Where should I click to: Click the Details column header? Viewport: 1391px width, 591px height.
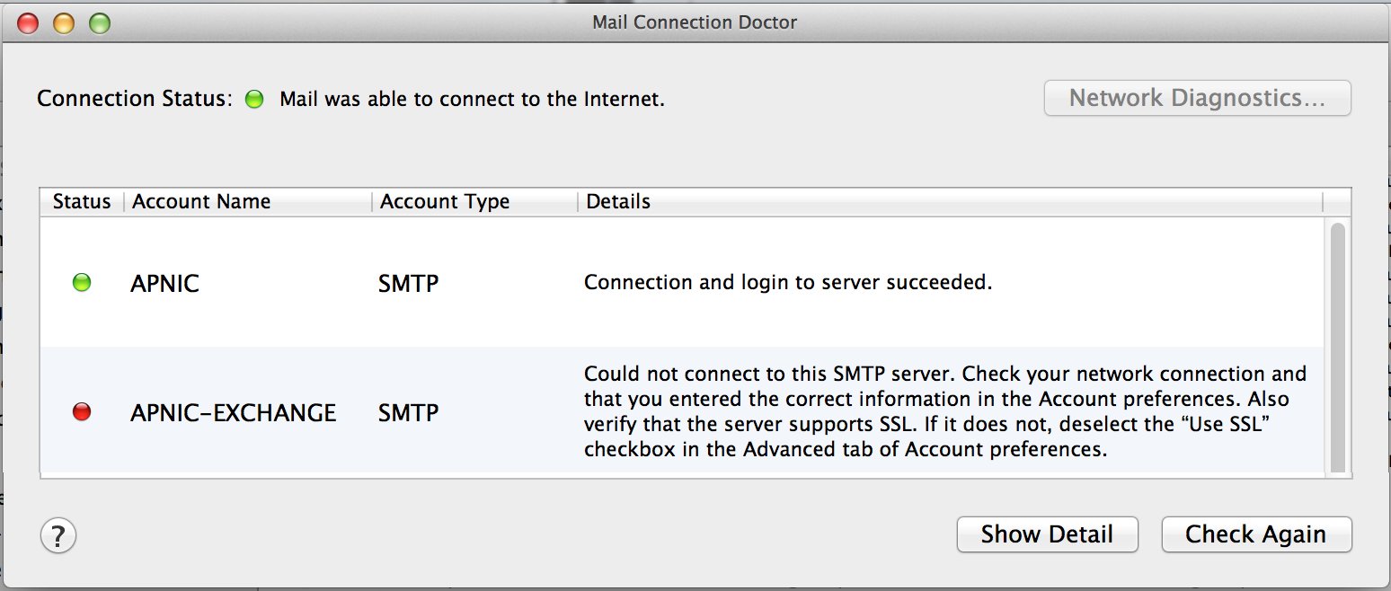pos(618,201)
